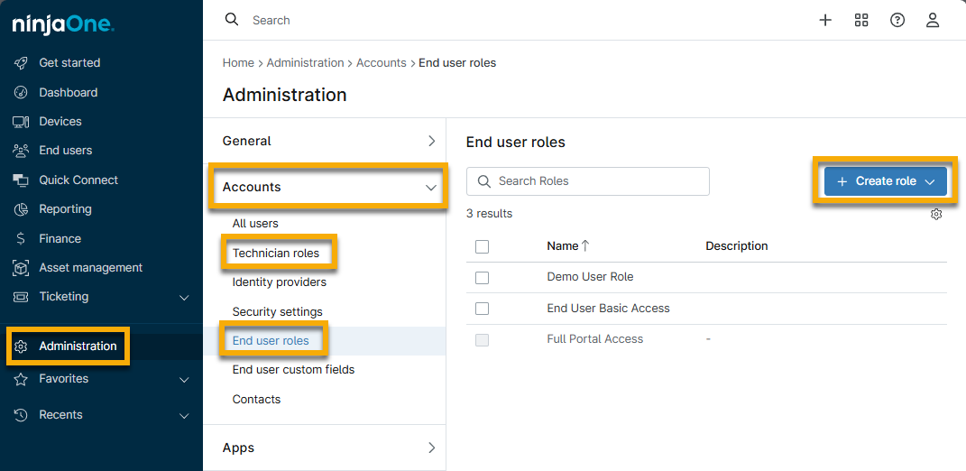Click the Name column sort arrow
The width and height of the screenshot is (966, 471).
coord(585,245)
